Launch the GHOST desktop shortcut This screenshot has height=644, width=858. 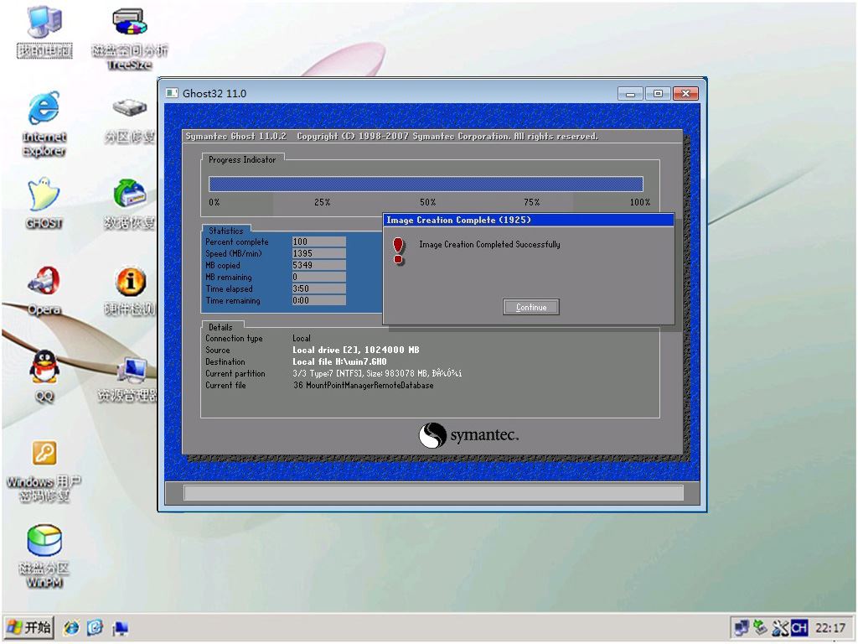(44, 203)
